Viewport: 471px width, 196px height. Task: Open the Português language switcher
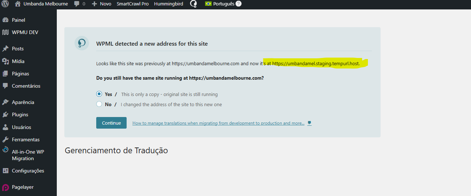[x=224, y=4]
